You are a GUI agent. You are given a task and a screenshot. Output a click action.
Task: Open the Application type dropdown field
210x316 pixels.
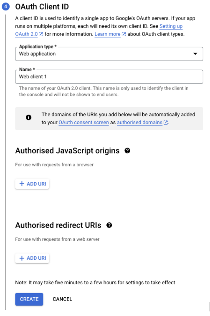pos(109,54)
